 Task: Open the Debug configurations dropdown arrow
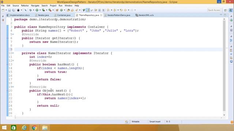[x=34, y=10]
